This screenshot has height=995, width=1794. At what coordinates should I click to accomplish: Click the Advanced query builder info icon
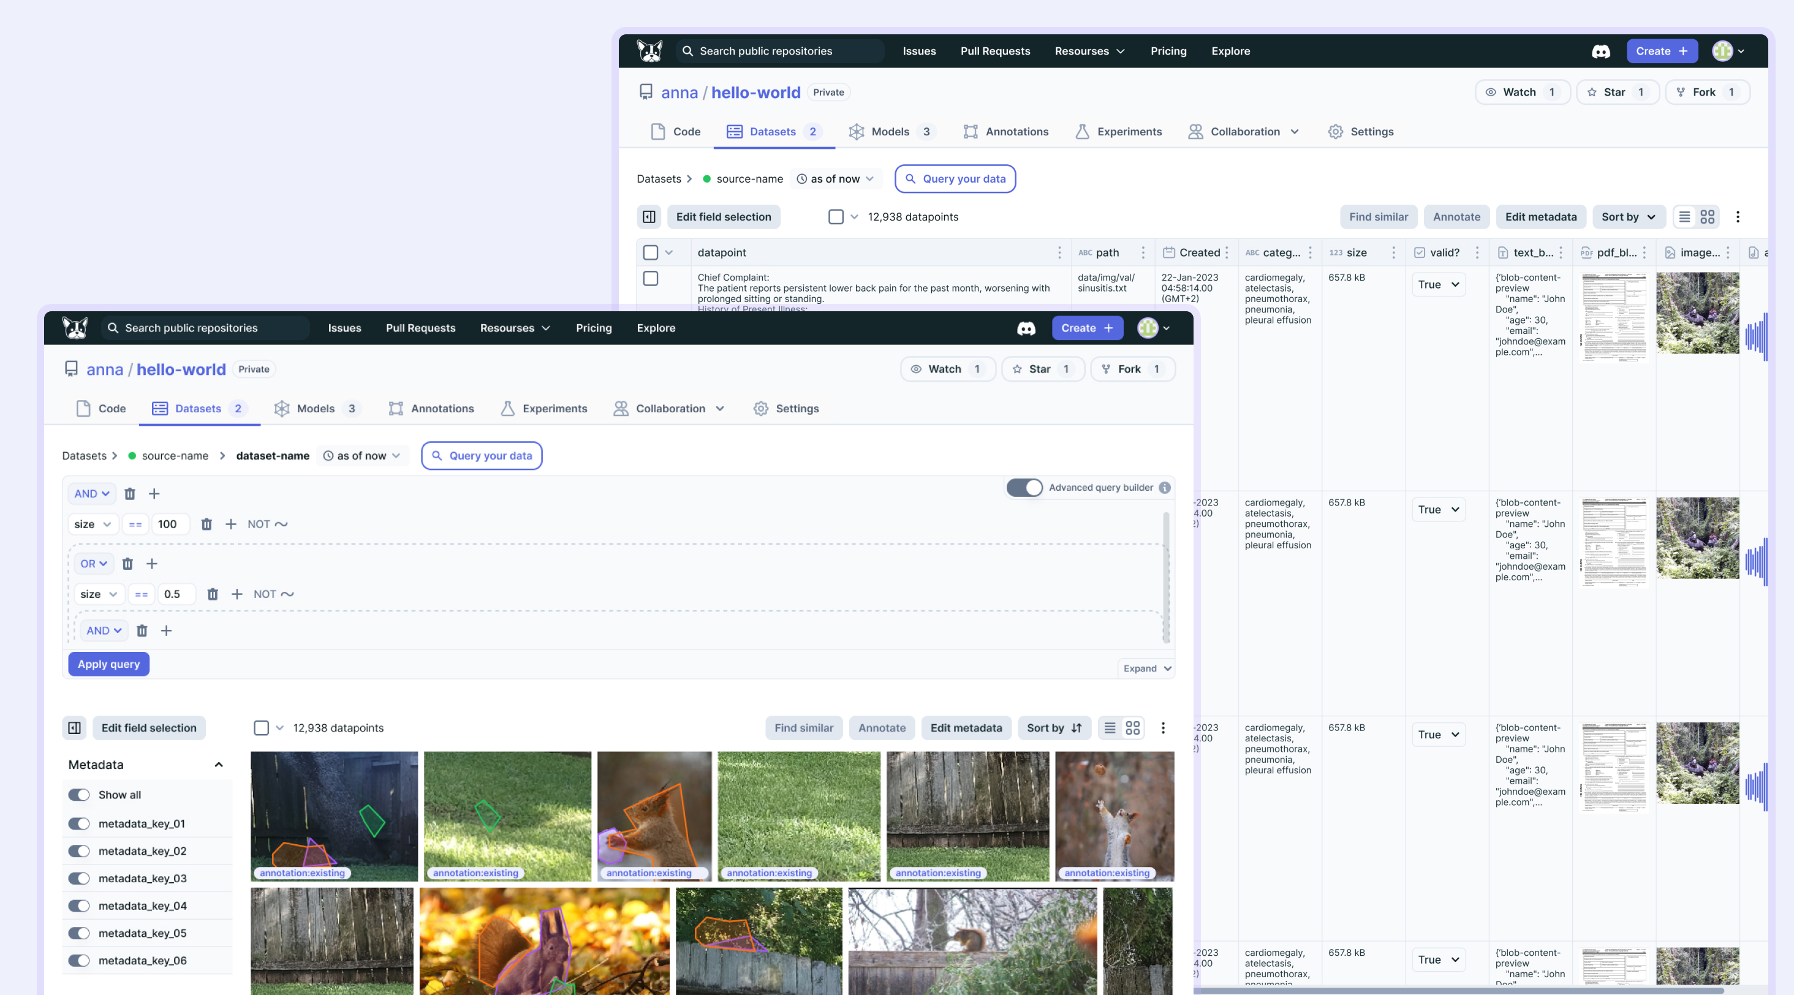click(1164, 488)
